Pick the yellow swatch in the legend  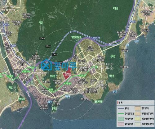138,119
